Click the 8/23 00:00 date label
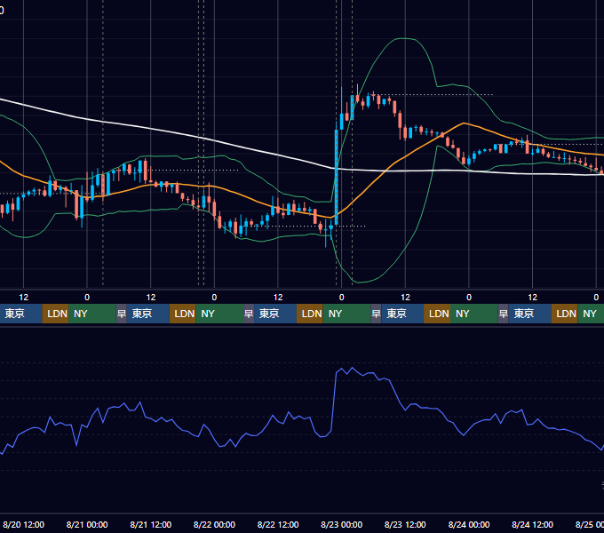This screenshot has width=604, height=533. 341,524
